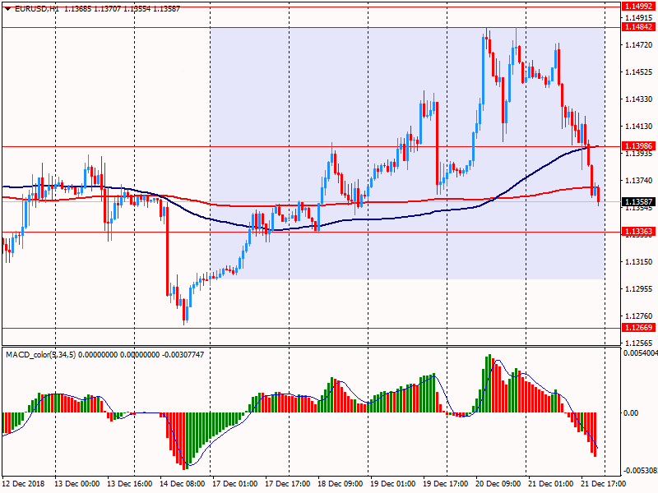
Task: Click the 1.13740 price axis value
Action: click(639, 181)
